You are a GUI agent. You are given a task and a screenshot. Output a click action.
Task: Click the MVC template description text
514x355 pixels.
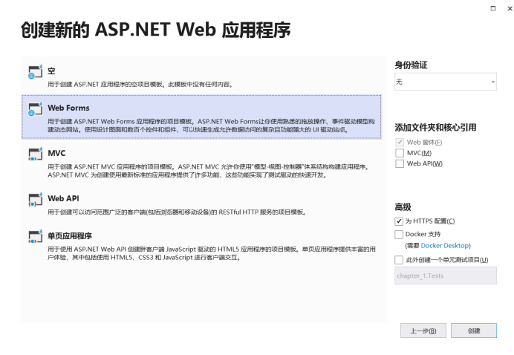tap(209, 171)
